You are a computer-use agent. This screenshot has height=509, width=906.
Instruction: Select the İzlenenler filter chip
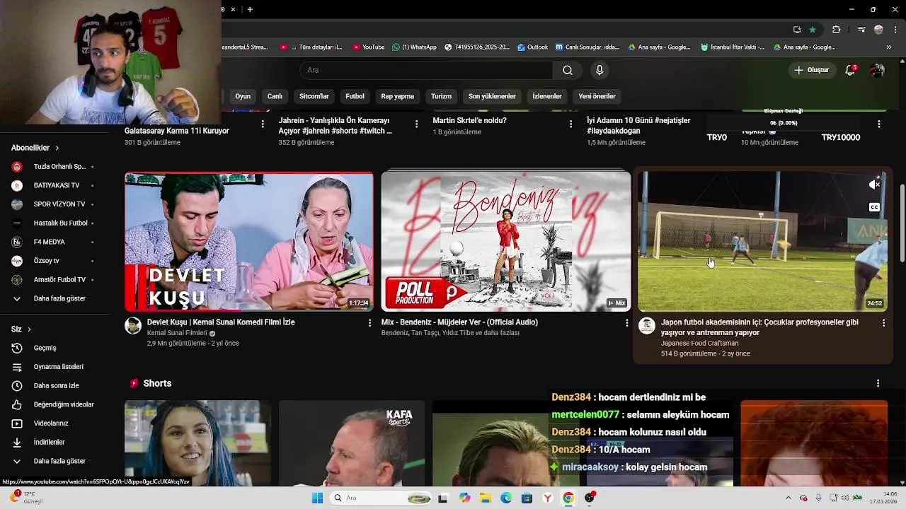coord(547,96)
